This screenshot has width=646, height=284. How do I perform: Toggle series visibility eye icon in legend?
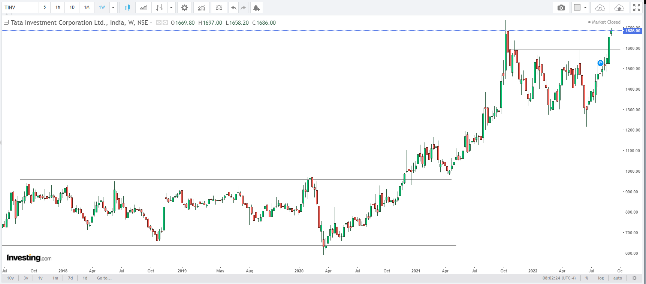point(159,22)
